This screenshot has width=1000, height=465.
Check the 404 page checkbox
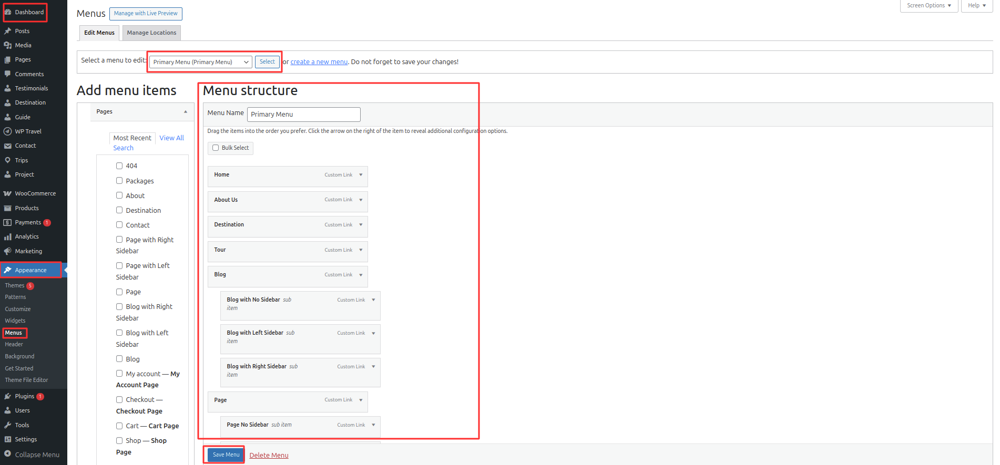(119, 166)
